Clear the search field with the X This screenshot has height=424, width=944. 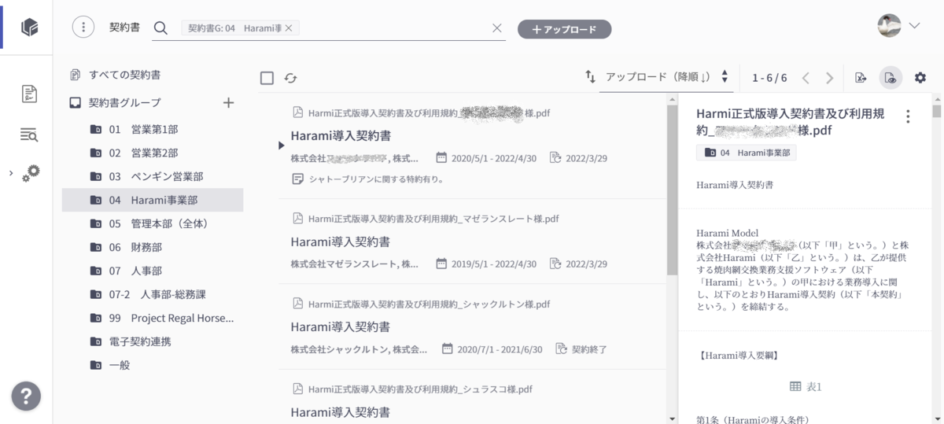click(496, 28)
